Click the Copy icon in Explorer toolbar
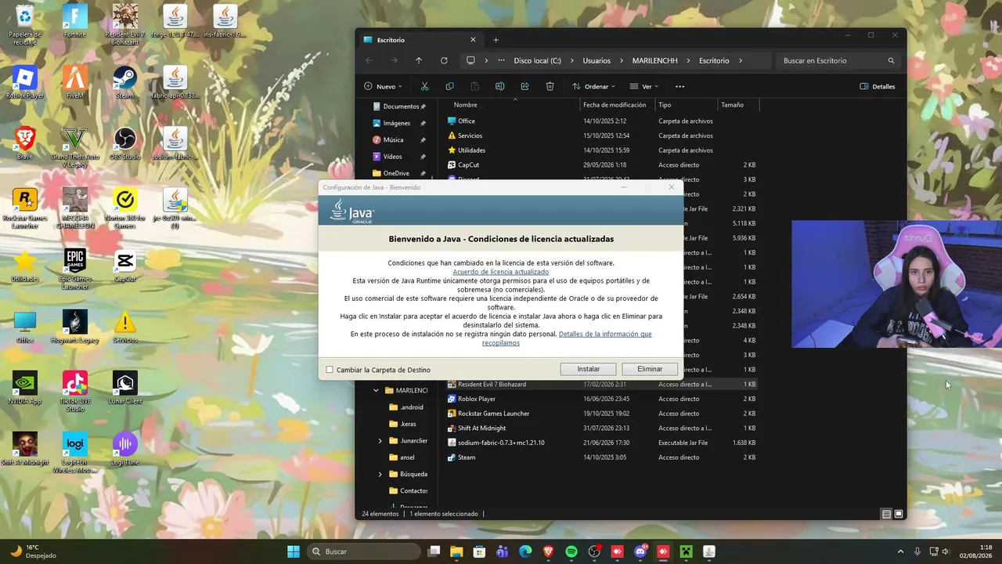Image resolution: width=1002 pixels, height=564 pixels. (449, 86)
